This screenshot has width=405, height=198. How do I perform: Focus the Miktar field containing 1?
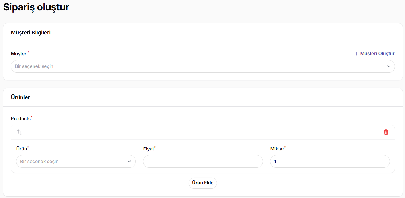330,161
